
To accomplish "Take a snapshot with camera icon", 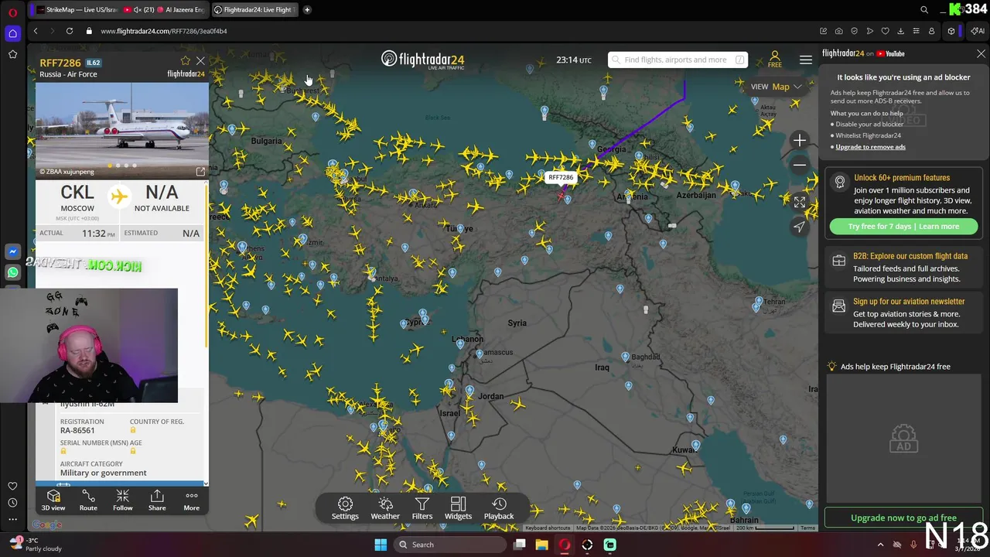I will tap(838, 31).
